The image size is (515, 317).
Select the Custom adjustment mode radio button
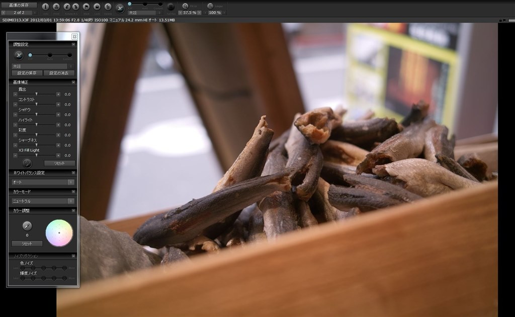point(70,55)
